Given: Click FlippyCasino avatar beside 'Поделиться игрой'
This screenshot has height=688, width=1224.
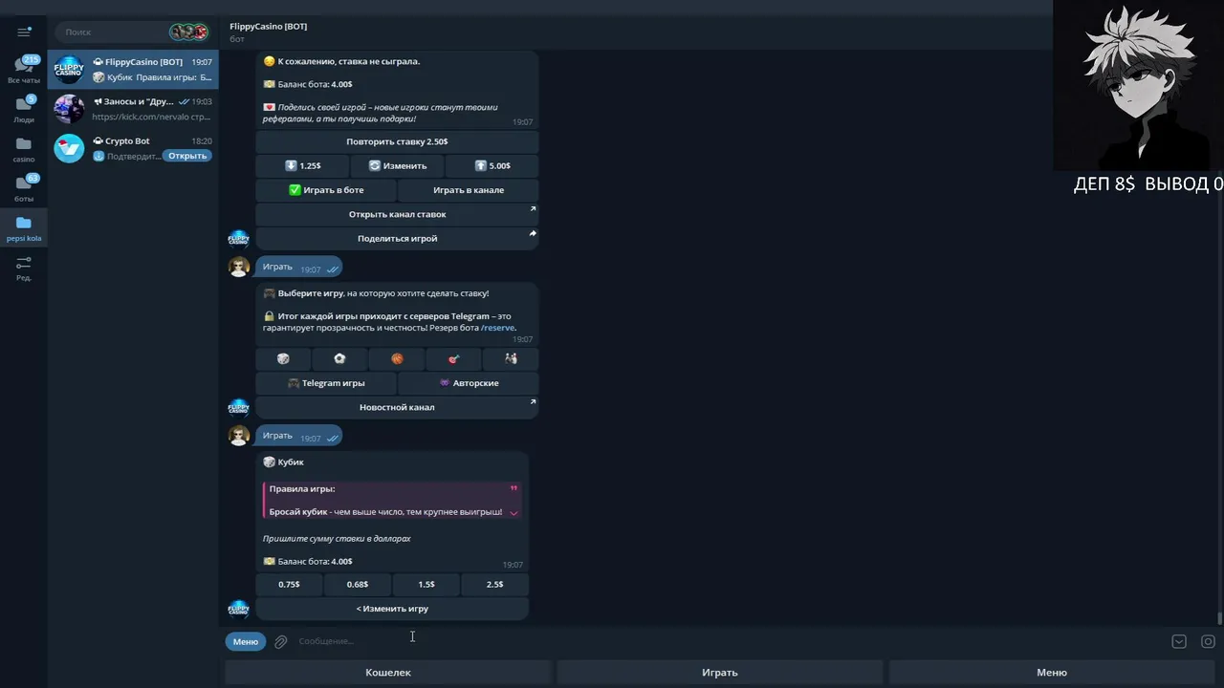Looking at the screenshot, I should point(239,238).
